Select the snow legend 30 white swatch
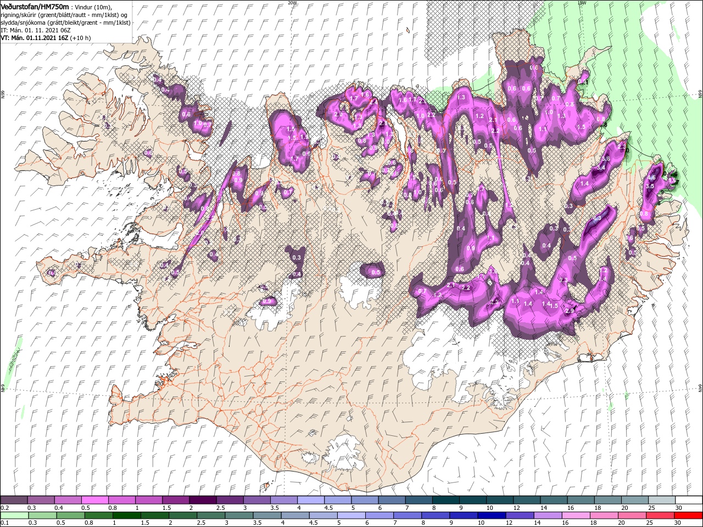The image size is (703, 527). (x=689, y=500)
